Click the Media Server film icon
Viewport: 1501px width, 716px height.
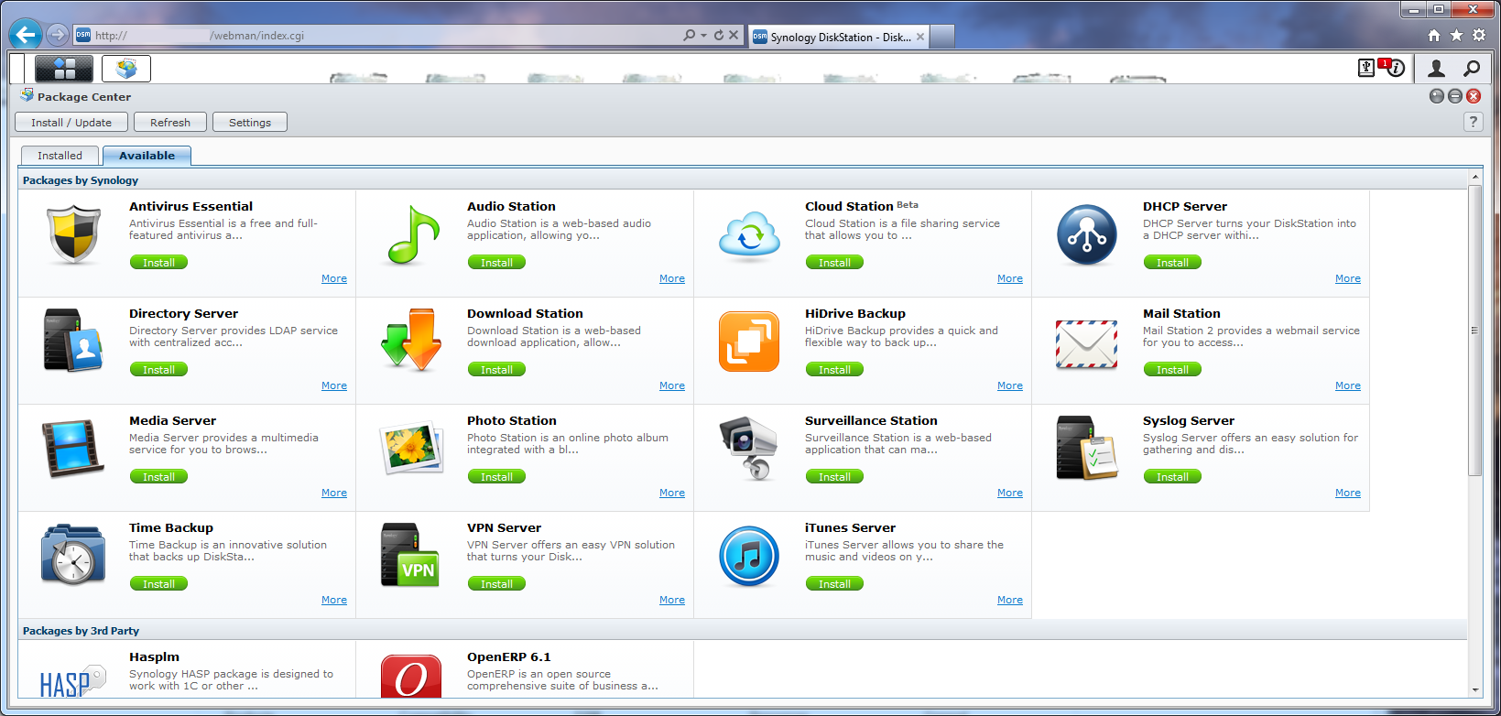(x=73, y=449)
